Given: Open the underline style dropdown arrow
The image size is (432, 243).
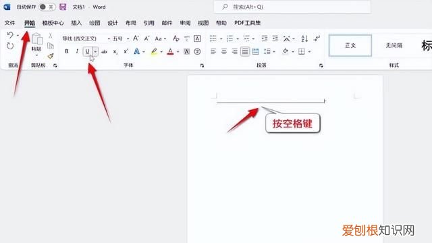Looking at the screenshot, I should pos(95,51).
